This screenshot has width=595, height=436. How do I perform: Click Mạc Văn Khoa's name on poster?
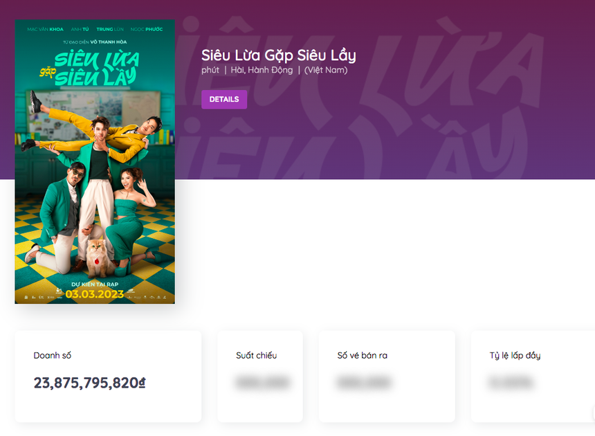point(46,30)
